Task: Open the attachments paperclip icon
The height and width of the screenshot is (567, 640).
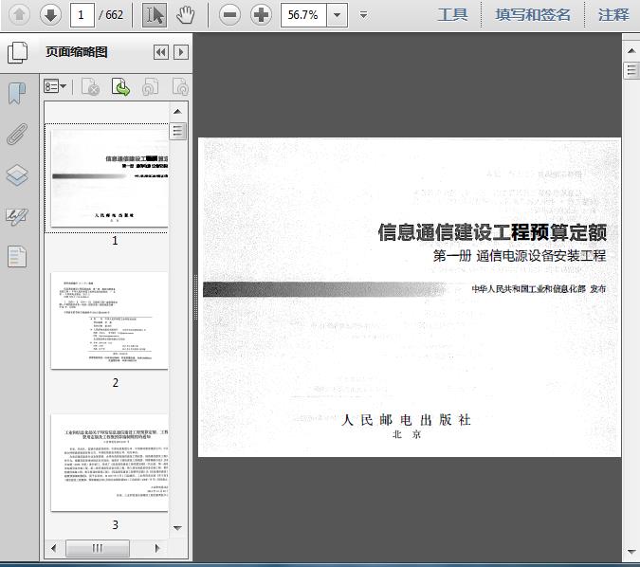Action: click(x=17, y=134)
